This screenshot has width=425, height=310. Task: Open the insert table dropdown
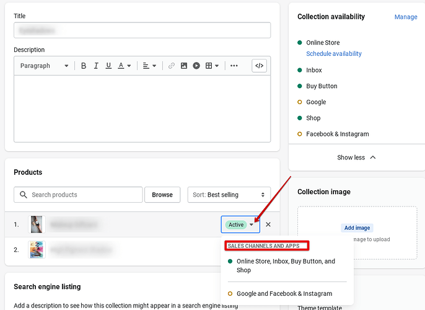point(212,66)
